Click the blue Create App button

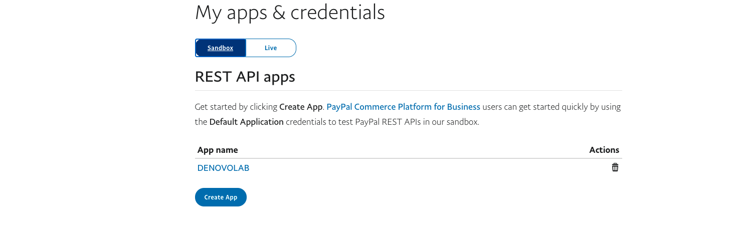221,197
